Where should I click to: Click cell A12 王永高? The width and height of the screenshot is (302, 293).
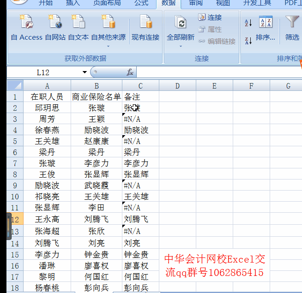(x=47, y=219)
